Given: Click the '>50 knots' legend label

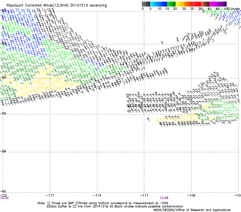Looking at the screenshot, I should point(232,9).
